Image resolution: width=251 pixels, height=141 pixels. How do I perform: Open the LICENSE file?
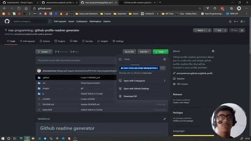[46, 99]
